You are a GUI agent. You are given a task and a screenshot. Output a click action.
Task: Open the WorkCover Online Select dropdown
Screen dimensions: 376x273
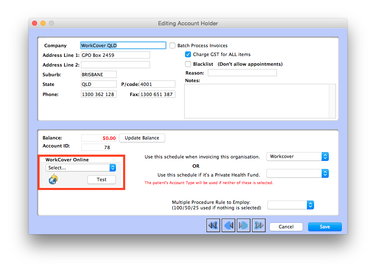[79, 167]
